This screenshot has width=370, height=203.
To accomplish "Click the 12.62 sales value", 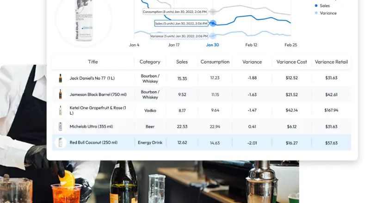I will pos(182,142).
